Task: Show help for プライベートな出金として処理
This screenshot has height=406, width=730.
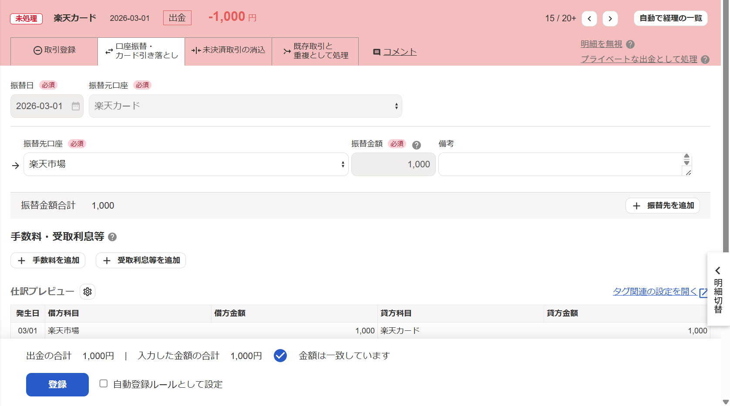Action: [705, 60]
